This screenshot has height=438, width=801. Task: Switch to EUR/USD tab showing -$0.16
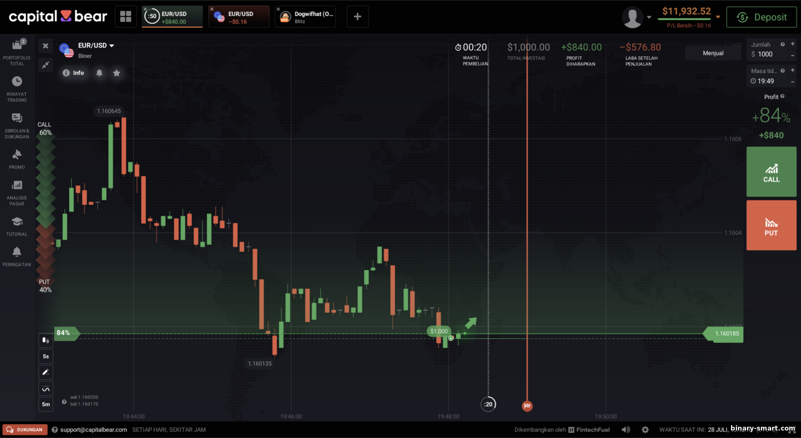239,17
